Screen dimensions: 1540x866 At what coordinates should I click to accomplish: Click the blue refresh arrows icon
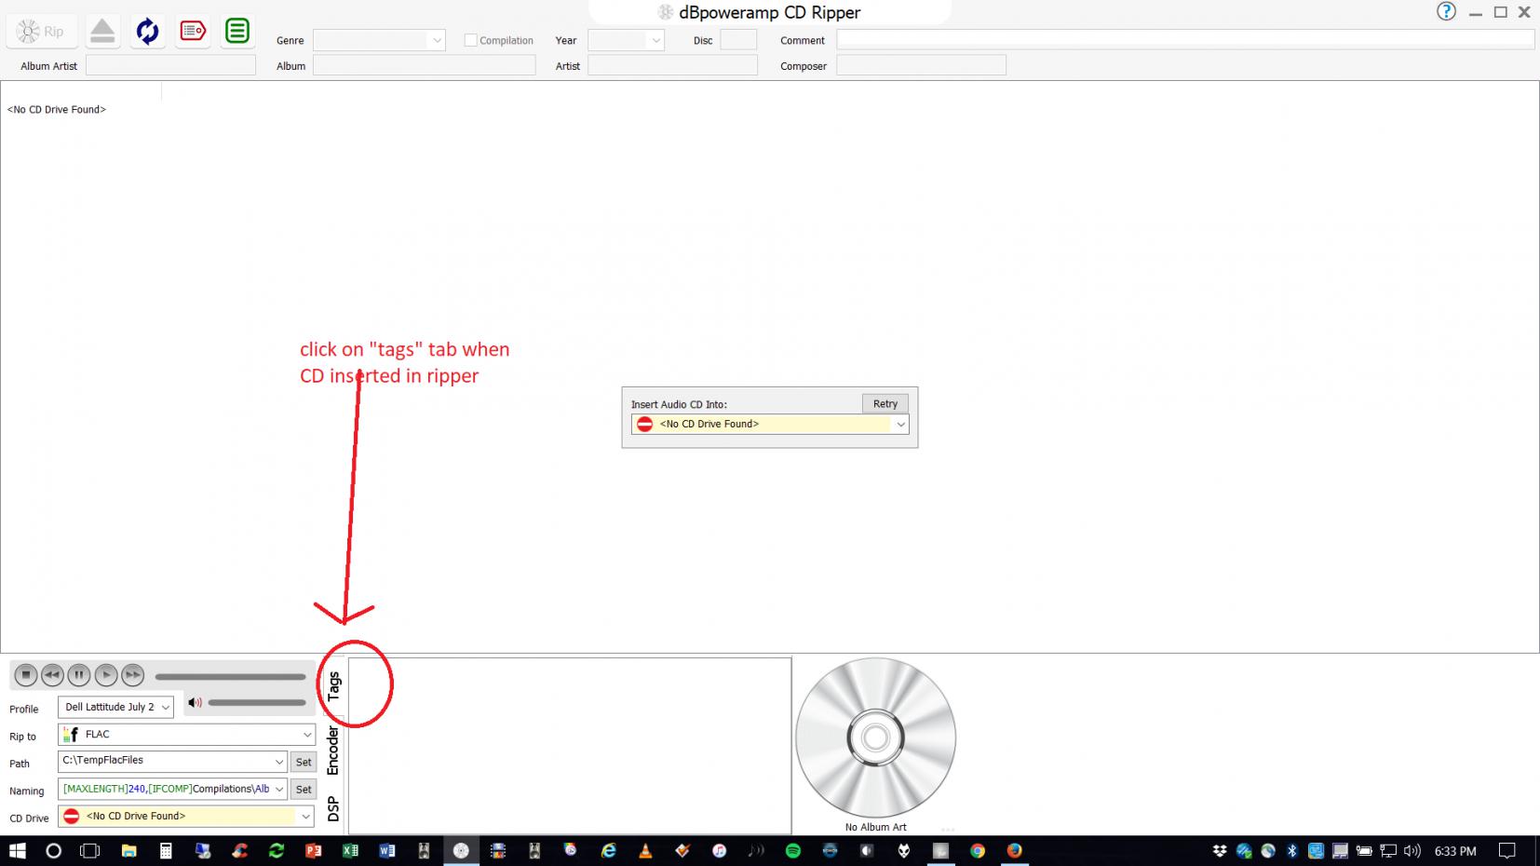(x=147, y=32)
